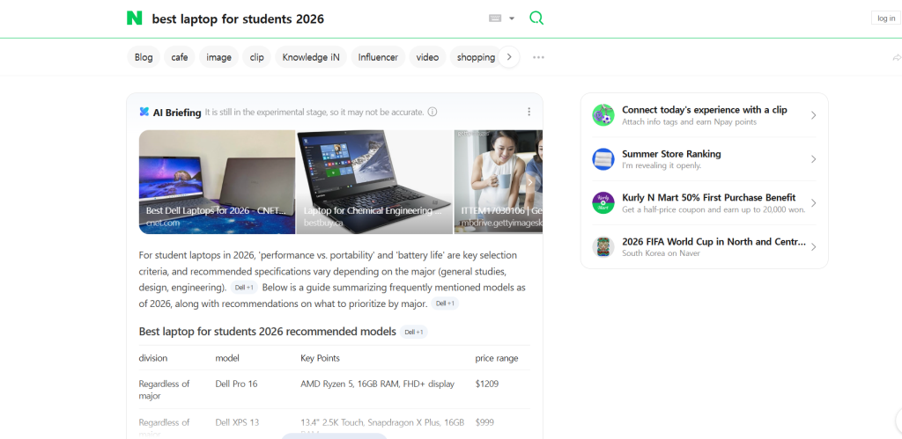The image size is (902, 439).
Task: Click the green search magnifier icon
Action: tap(536, 18)
